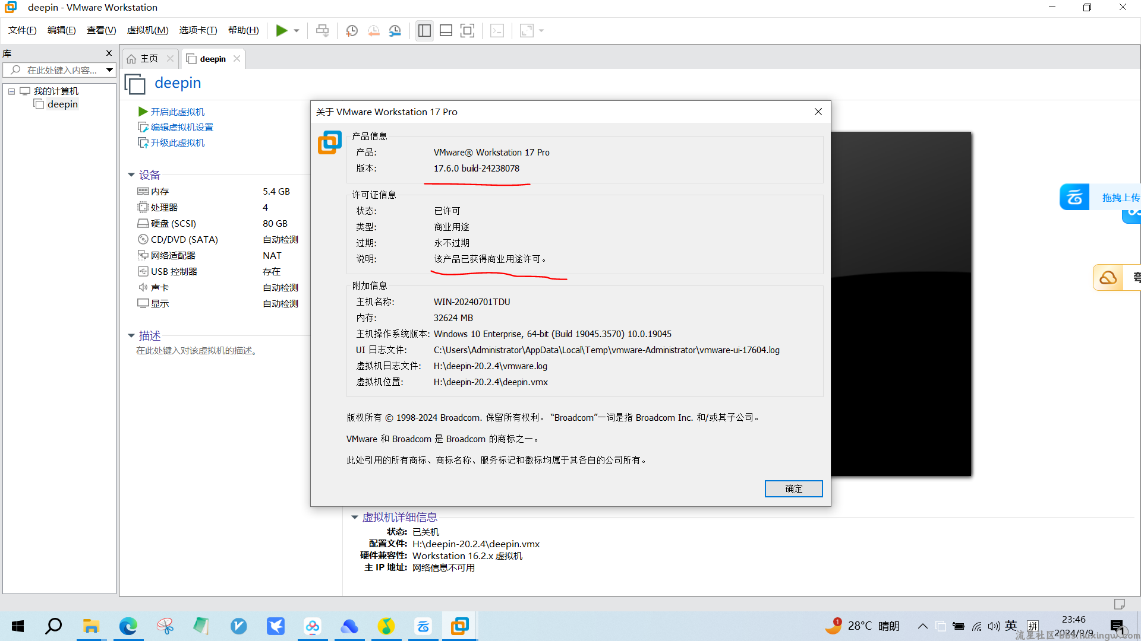Open the 选项卡(T) menu
Screen dimensions: 1141x641
click(198, 30)
